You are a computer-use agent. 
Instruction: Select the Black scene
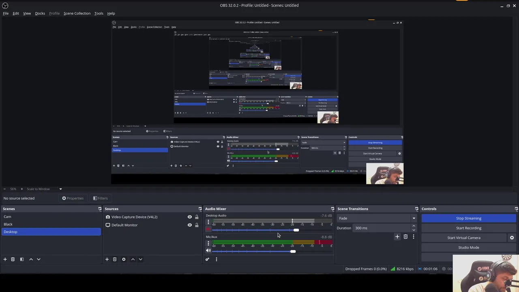coord(51,224)
